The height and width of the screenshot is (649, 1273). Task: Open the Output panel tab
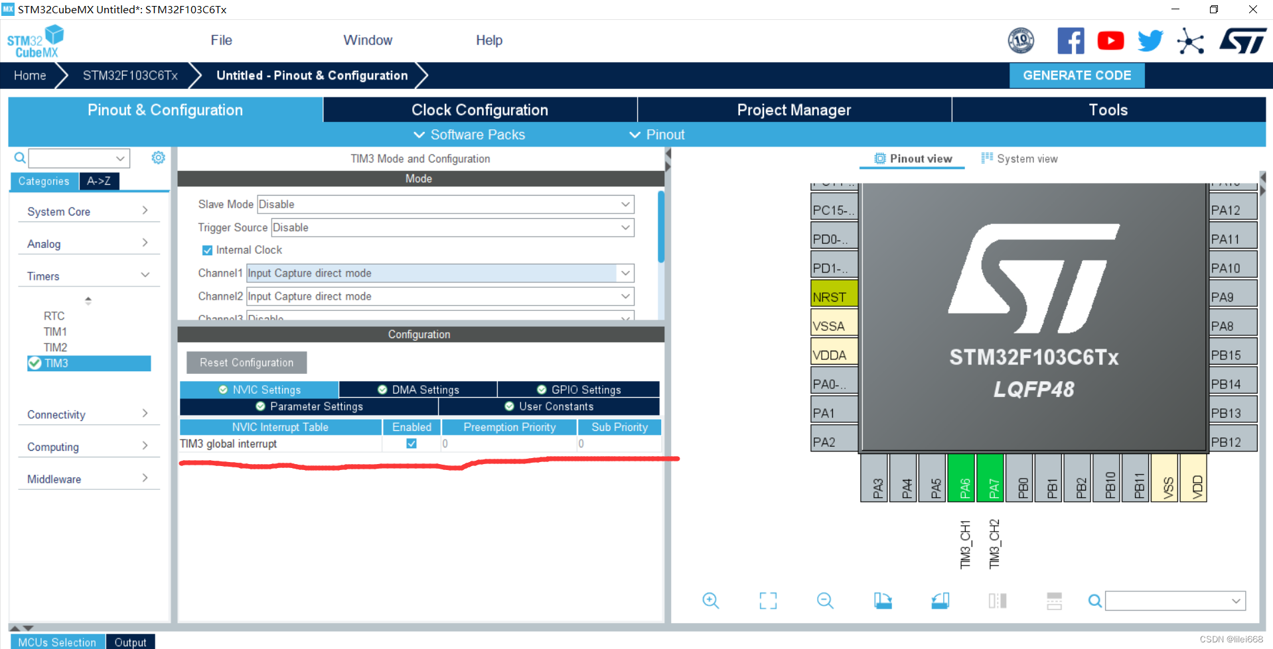pyautogui.click(x=130, y=642)
